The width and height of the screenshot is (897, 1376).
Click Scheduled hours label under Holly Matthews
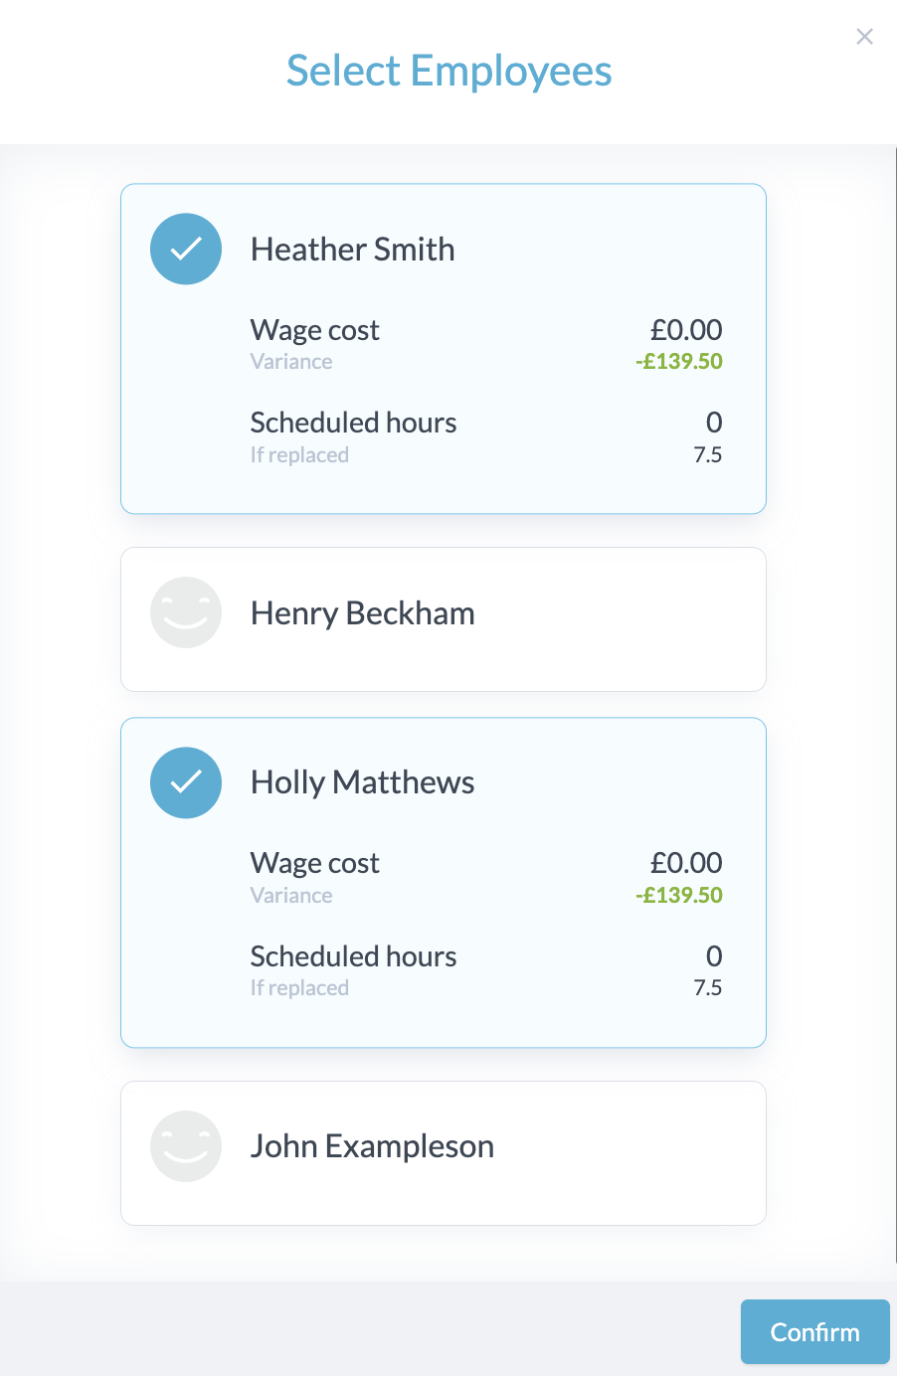point(353,956)
